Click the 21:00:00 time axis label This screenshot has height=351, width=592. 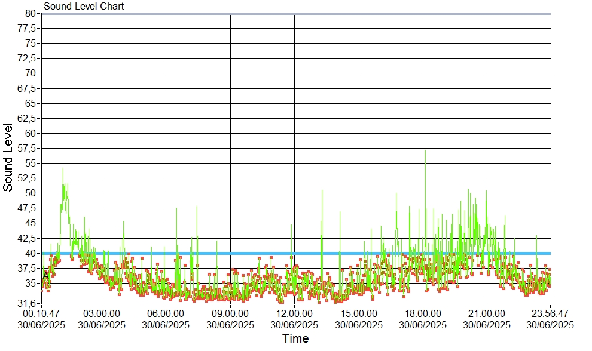[487, 313]
